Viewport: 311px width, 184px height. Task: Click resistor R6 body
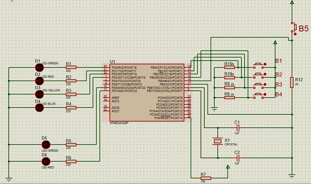click(71, 162)
